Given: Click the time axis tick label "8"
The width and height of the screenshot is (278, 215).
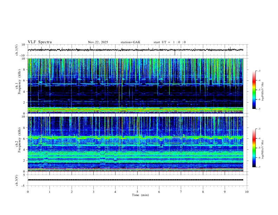Looking at the screenshot, I should coord(203,192).
